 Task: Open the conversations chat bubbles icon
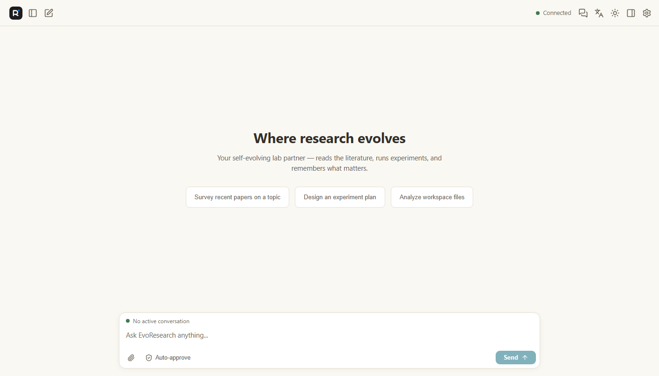click(583, 13)
